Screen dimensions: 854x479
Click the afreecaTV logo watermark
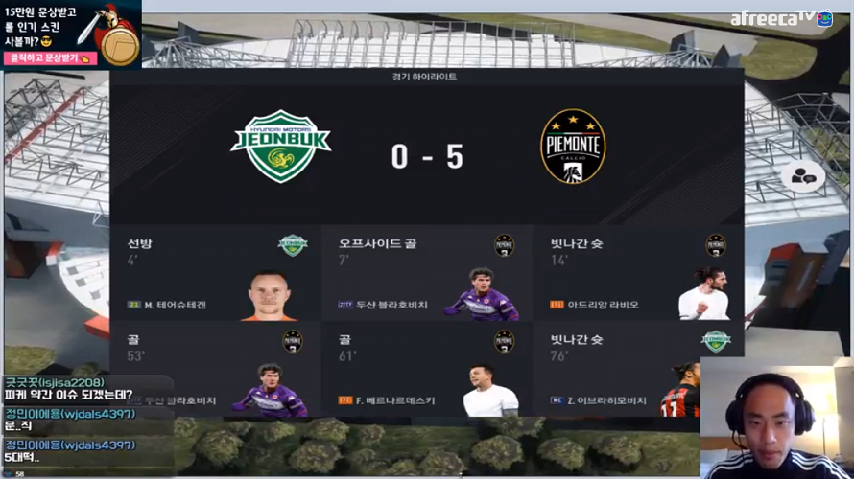tap(781, 18)
